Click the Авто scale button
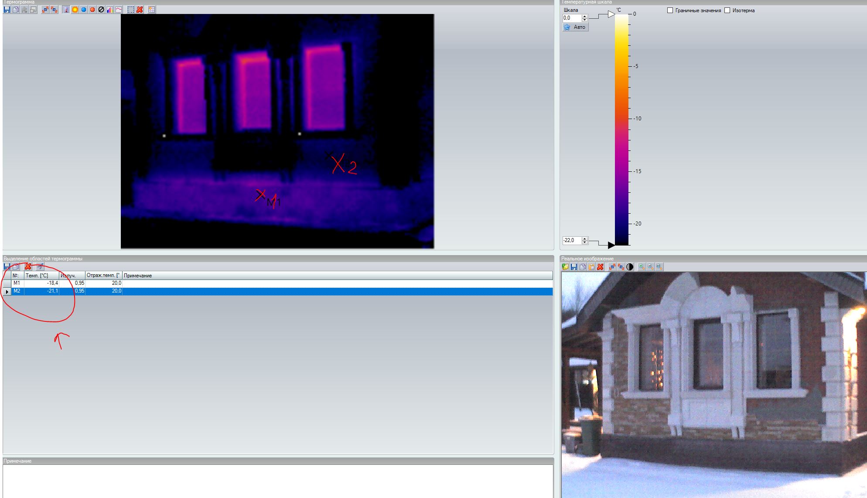 [x=575, y=27]
